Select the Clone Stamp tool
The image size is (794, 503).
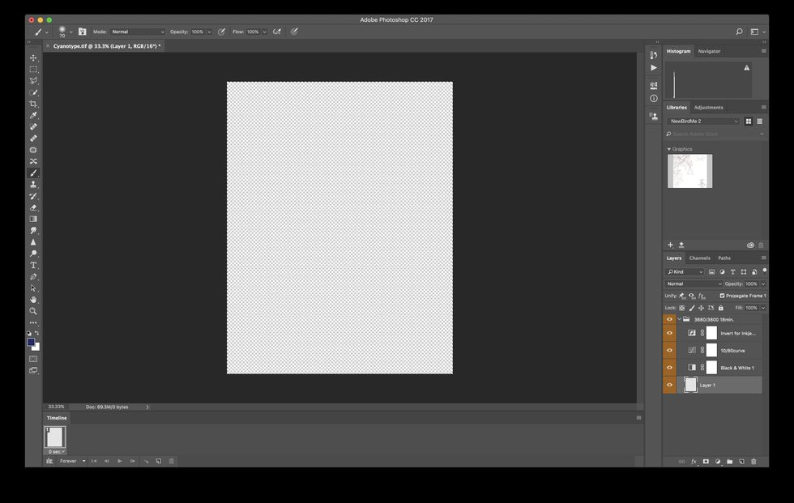34,184
